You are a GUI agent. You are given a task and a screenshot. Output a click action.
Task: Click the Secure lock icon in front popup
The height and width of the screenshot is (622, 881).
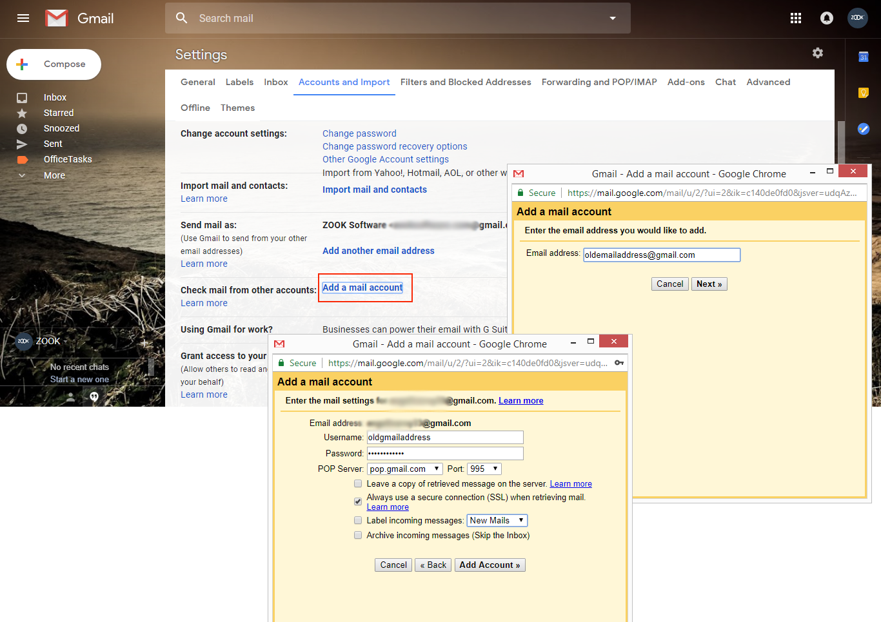tap(281, 363)
